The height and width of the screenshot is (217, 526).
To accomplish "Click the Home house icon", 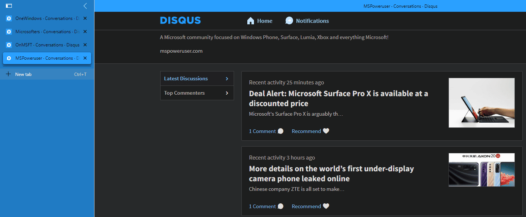I will click(251, 21).
